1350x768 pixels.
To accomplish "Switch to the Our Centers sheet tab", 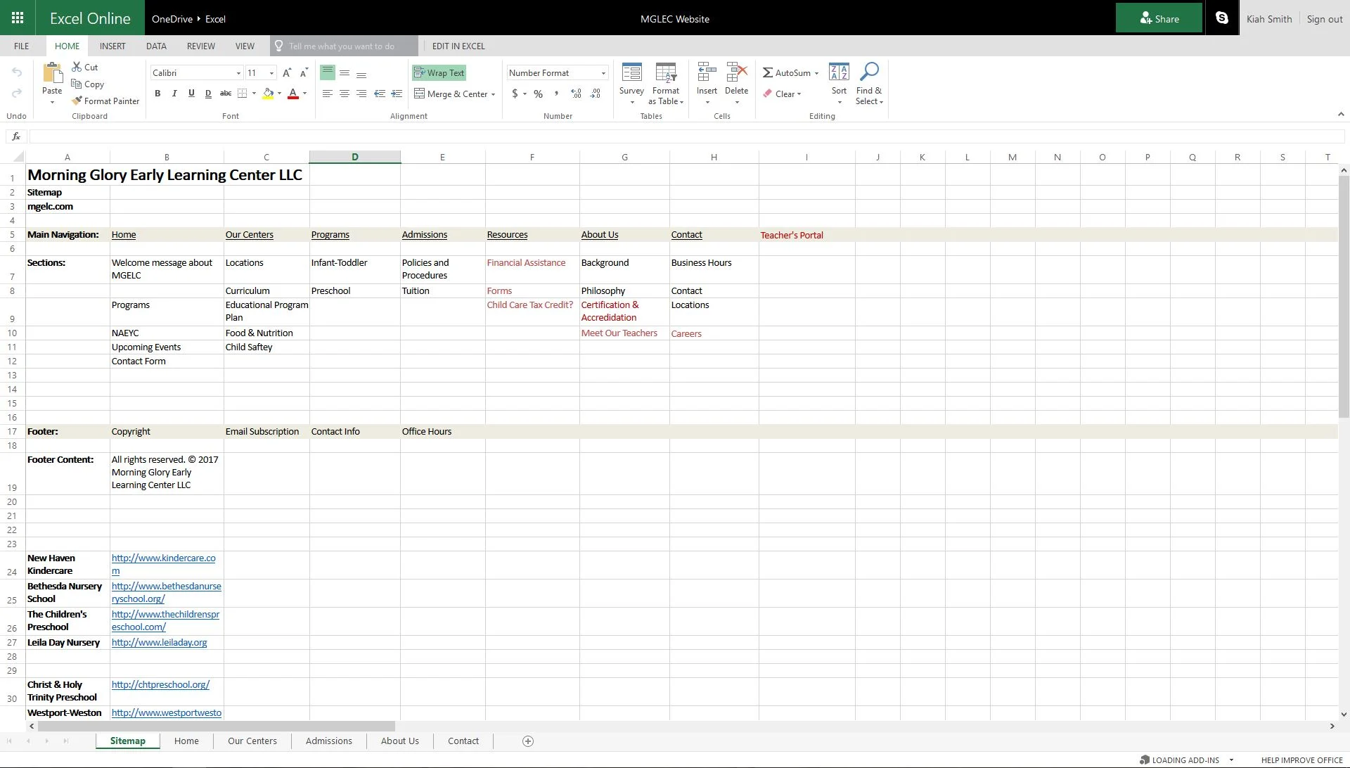I will pyautogui.click(x=252, y=741).
